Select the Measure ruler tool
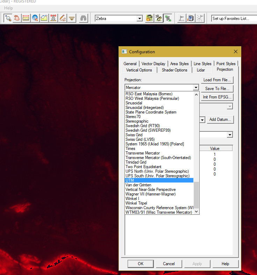This screenshot has height=275, width=257. [26, 18]
